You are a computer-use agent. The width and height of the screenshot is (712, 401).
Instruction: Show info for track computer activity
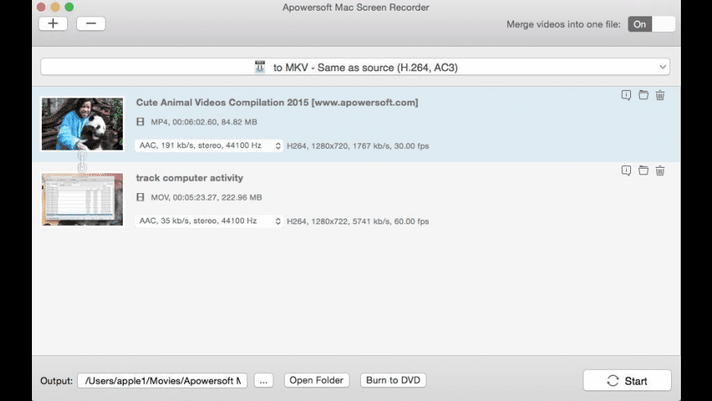[626, 170]
